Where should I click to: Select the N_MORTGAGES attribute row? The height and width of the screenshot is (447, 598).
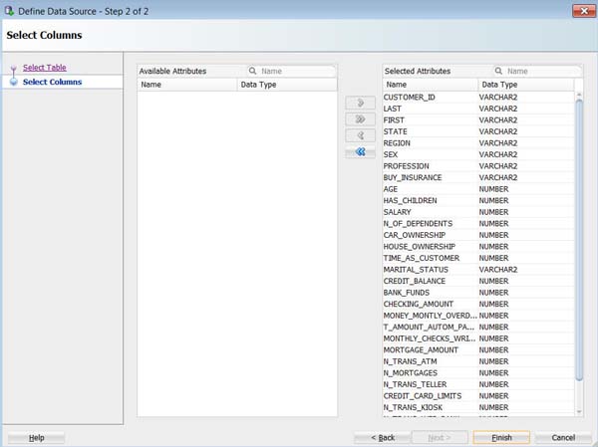(x=478, y=373)
